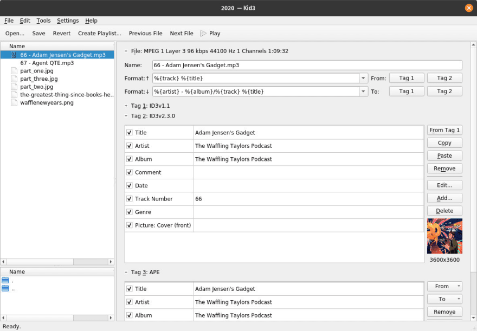
Task: Click the Tag 2 Remove button
Action: (444, 168)
